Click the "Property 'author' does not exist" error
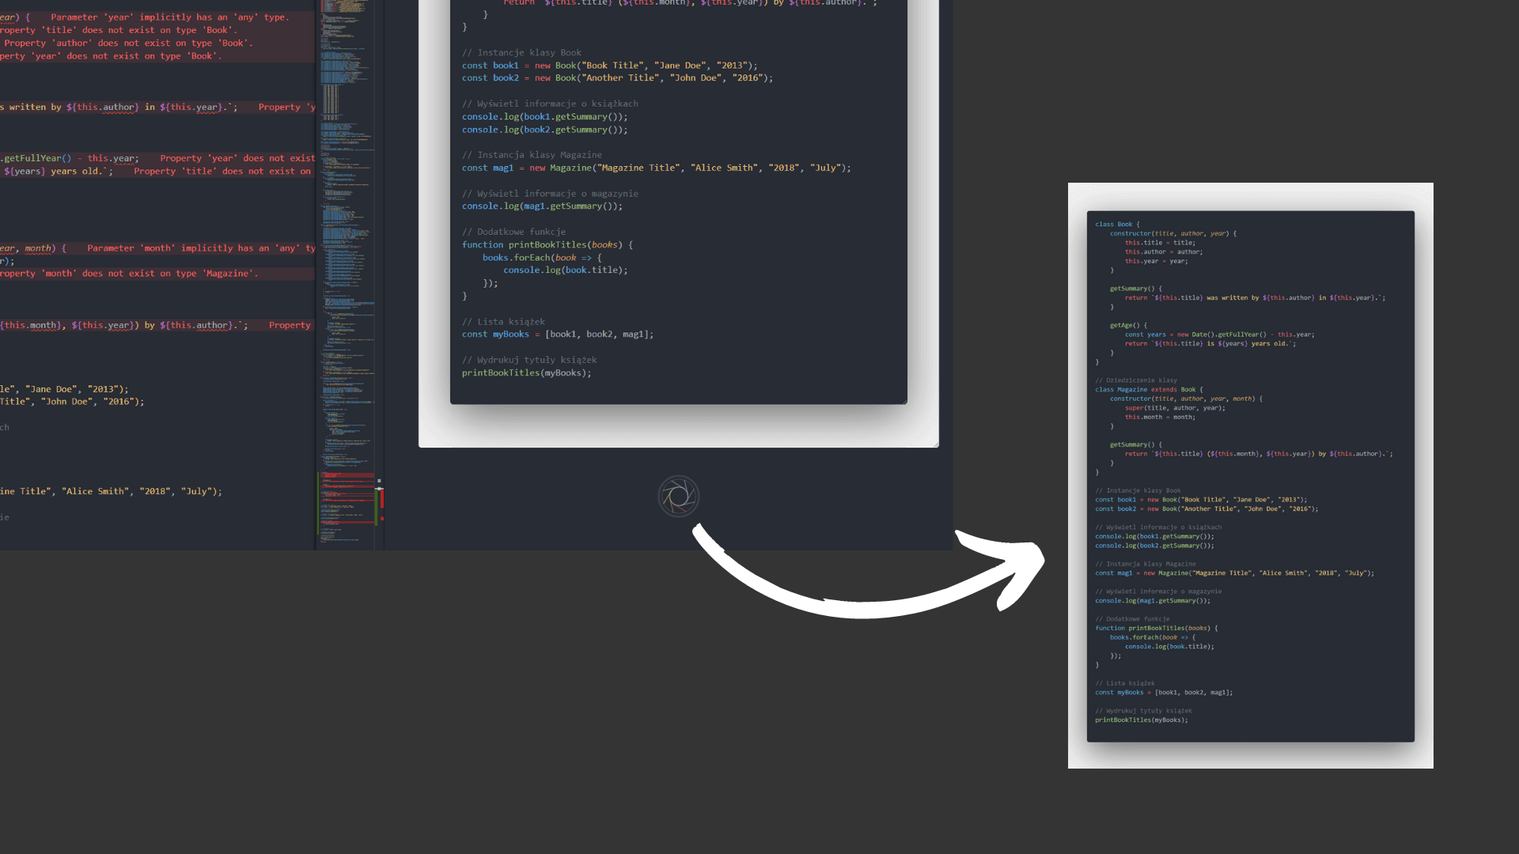This screenshot has width=1519, height=854. coord(128,43)
